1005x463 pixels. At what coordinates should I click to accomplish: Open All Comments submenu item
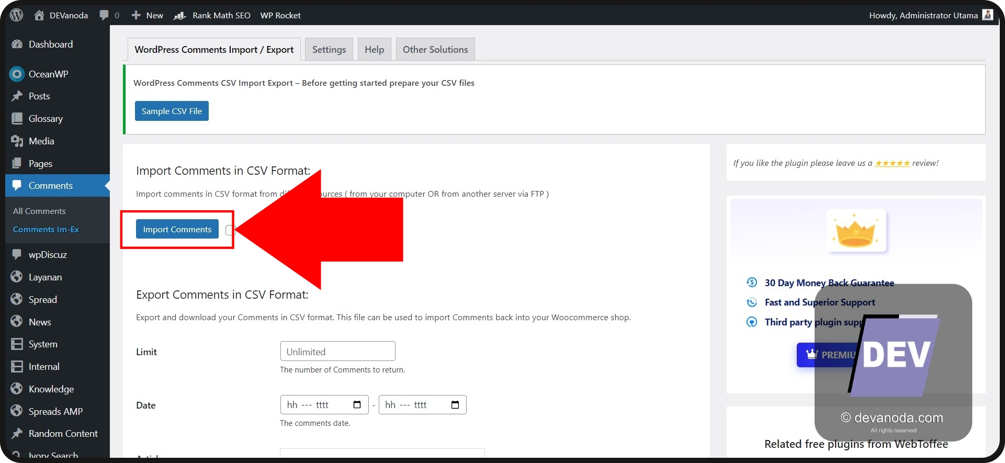39,211
